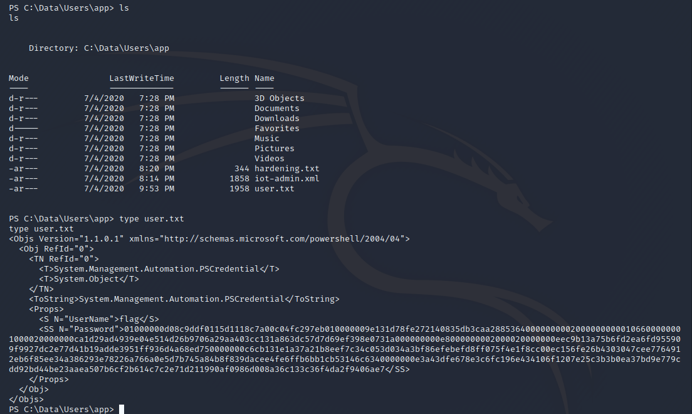Click the Videos folder entry

tap(269, 159)
